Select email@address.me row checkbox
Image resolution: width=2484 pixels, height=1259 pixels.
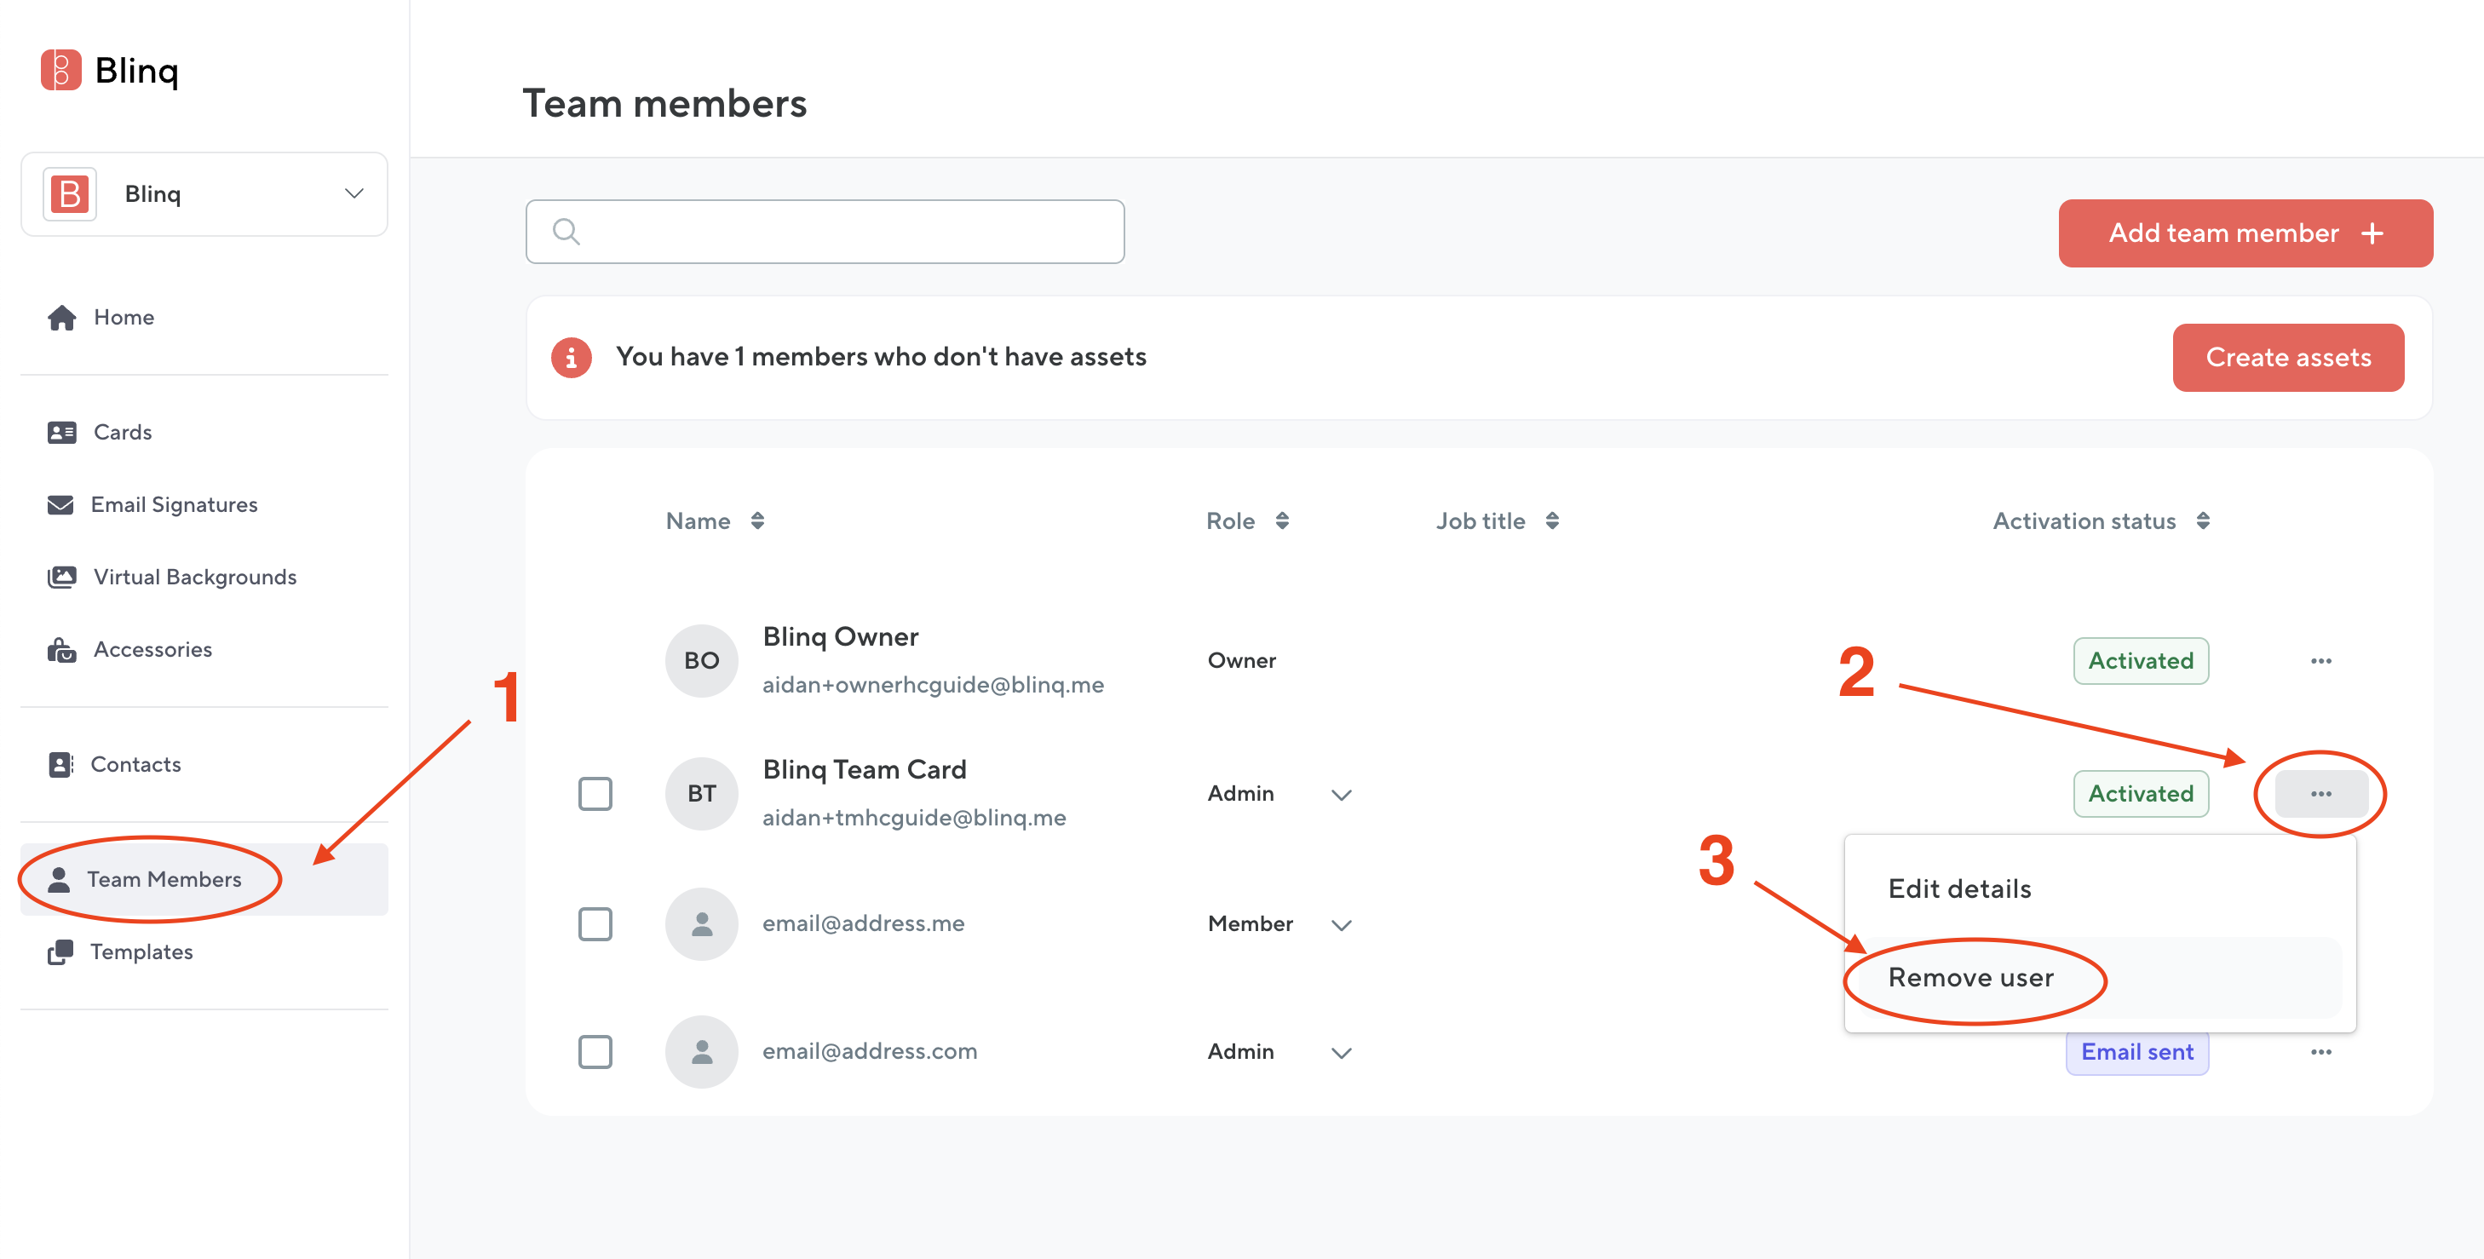(x=595, y=924)
